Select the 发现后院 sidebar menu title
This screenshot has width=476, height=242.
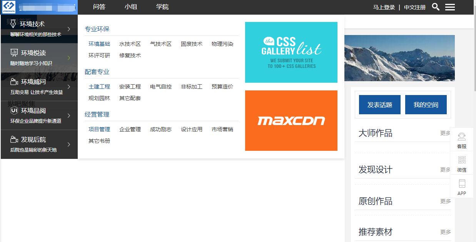click(33, 140)
